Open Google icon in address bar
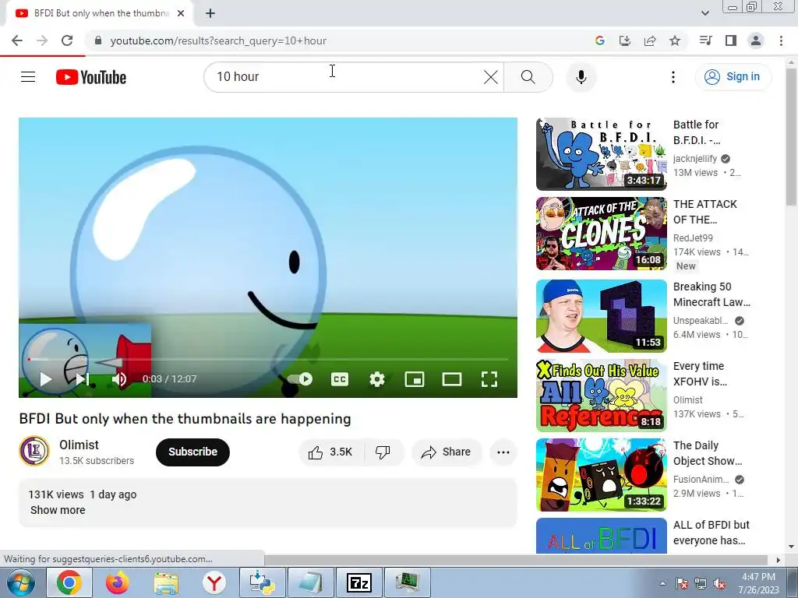The width and height of the screenshot is (798, 598). (599, 40)
